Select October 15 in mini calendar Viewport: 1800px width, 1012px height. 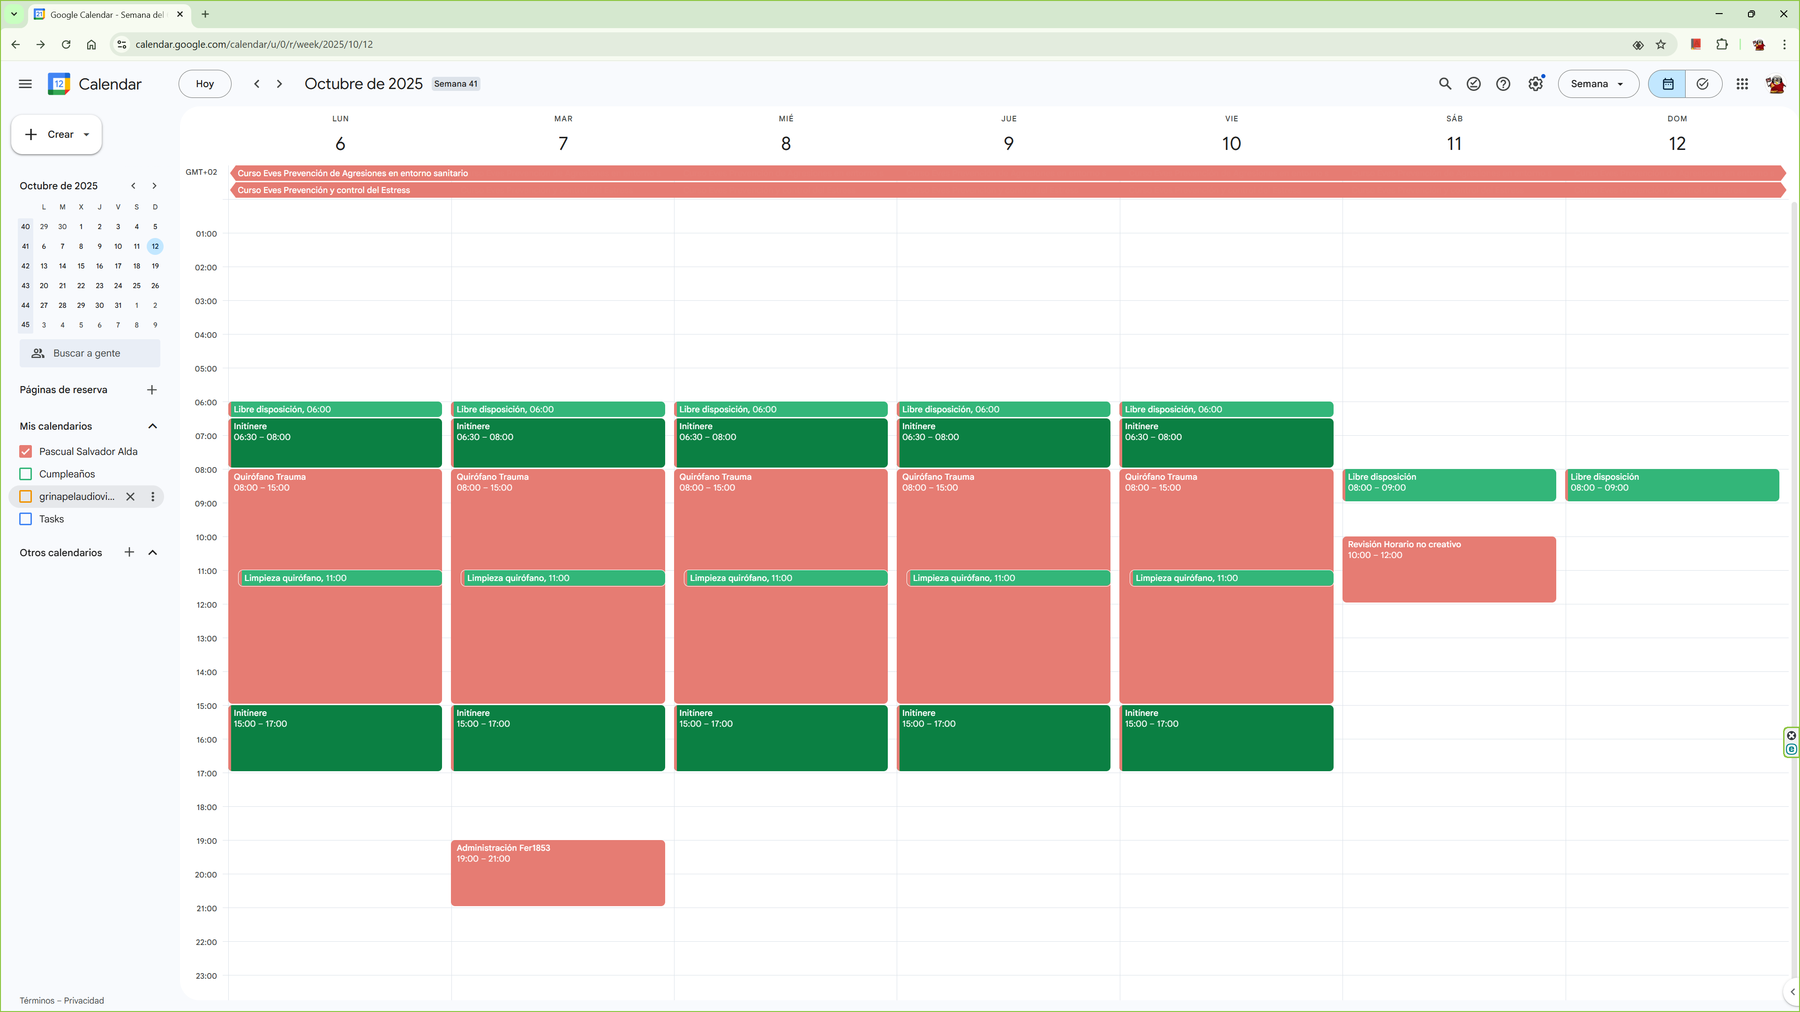click(81, 266)
